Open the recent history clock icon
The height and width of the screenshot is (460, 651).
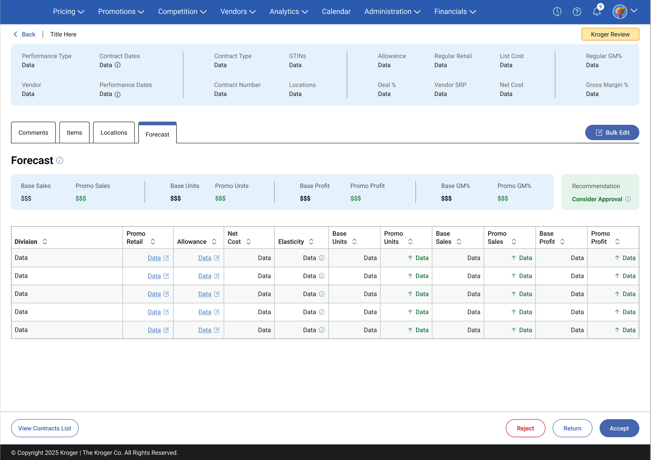(x=557, y=12)
